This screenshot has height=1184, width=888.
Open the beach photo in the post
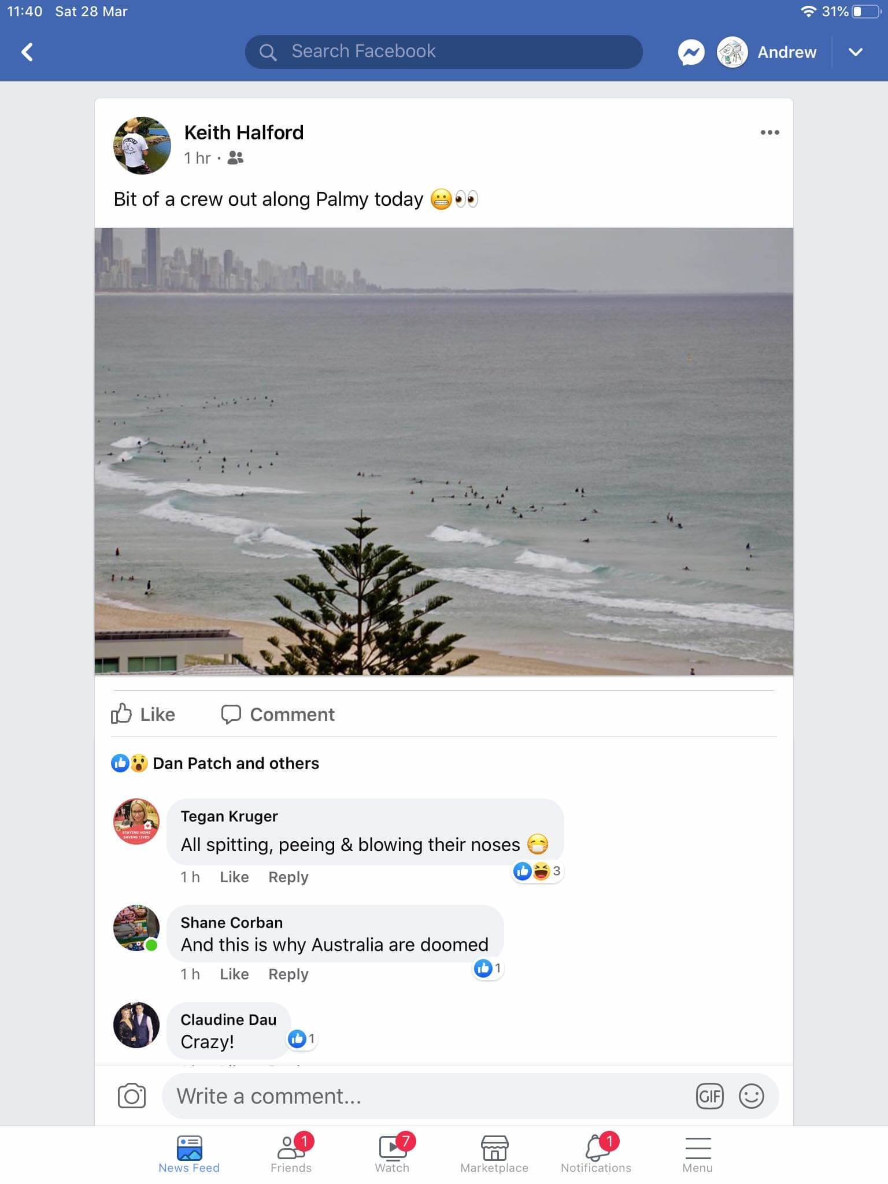[x=444, y=451]
